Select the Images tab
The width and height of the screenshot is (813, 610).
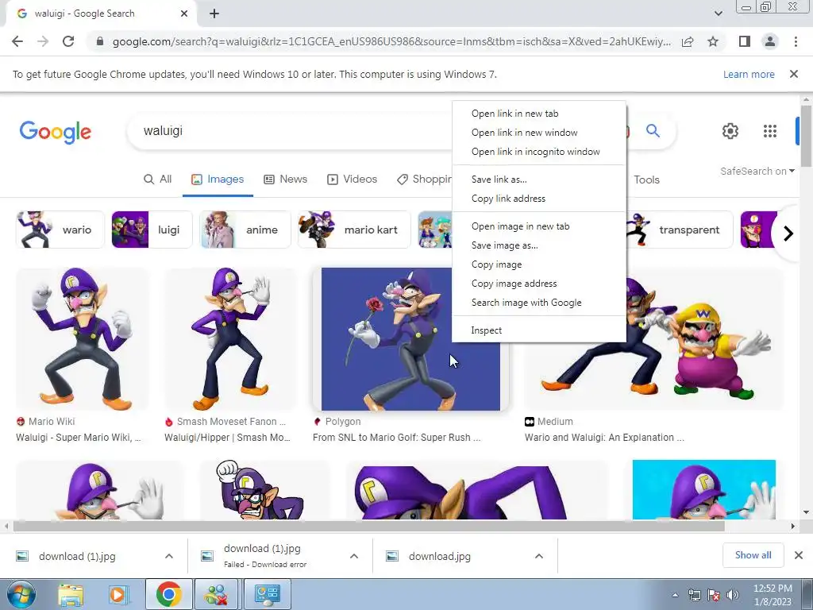coord(218,180)
